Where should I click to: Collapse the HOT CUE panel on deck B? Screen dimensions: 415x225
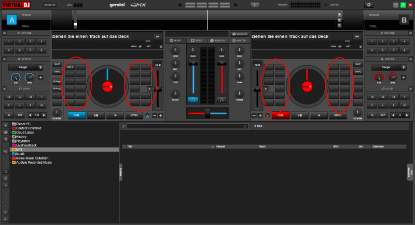410,33
